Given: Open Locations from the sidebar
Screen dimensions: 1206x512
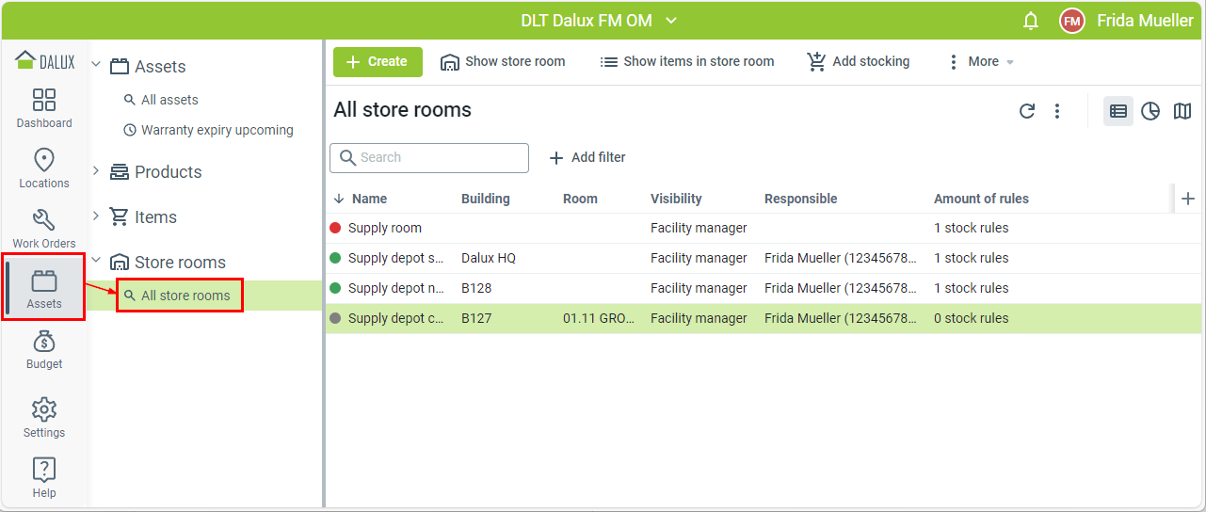Looking at the screenshot, I should tap(44, 168).
